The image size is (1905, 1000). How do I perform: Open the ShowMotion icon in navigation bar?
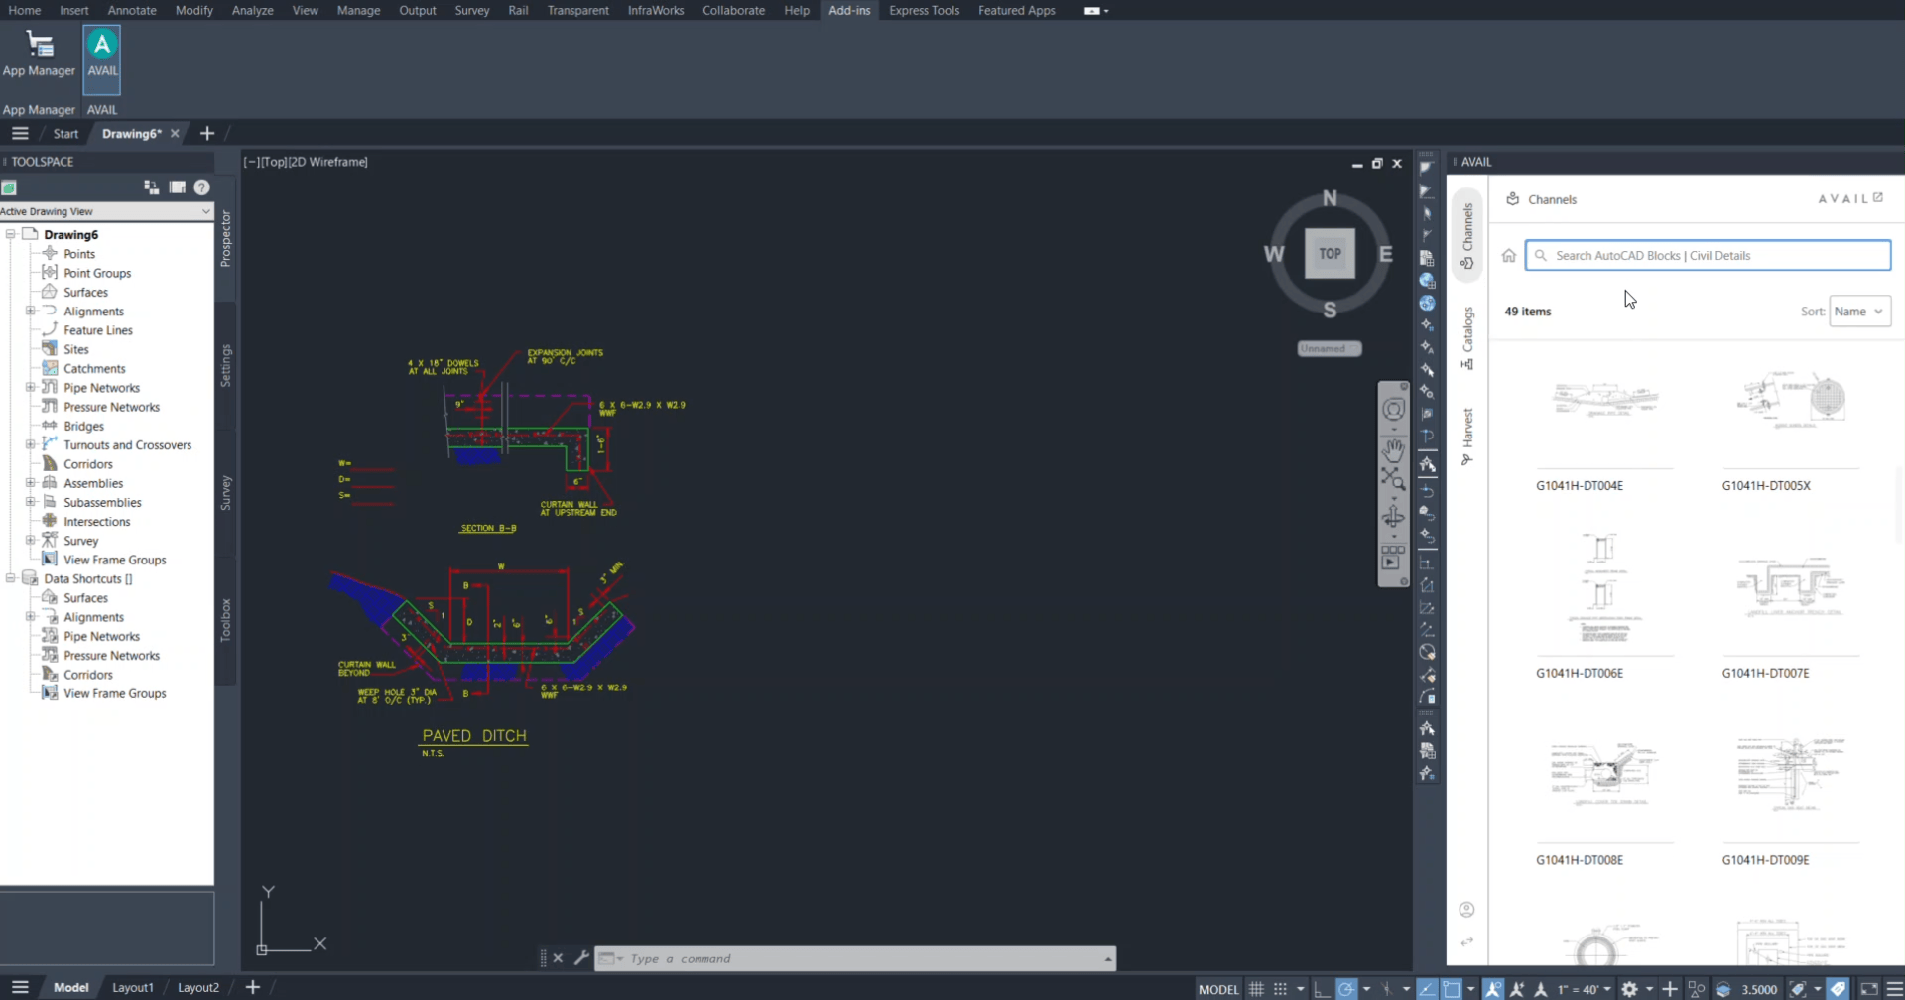coord(1393,557)
